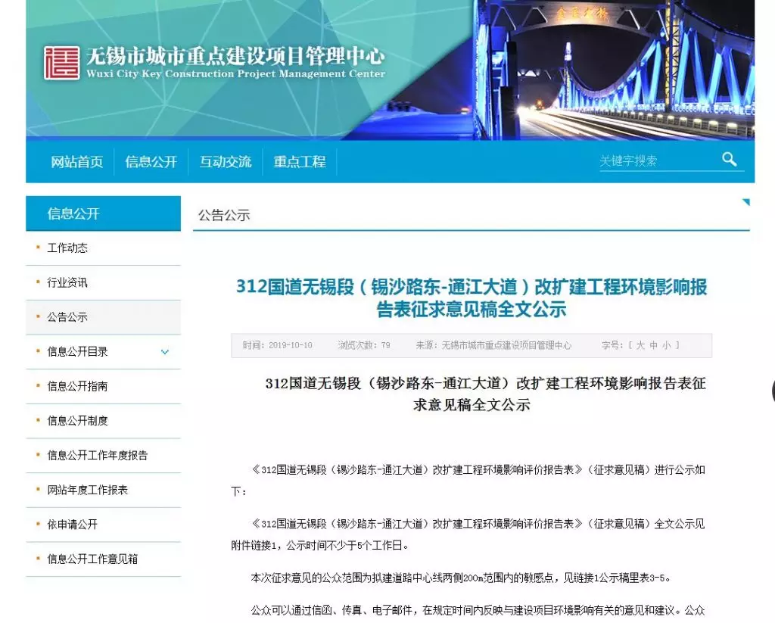The image size is (775, 623).
Task: Open 信息公开工作年度报告 link
Action: click(x=97, y=456)
